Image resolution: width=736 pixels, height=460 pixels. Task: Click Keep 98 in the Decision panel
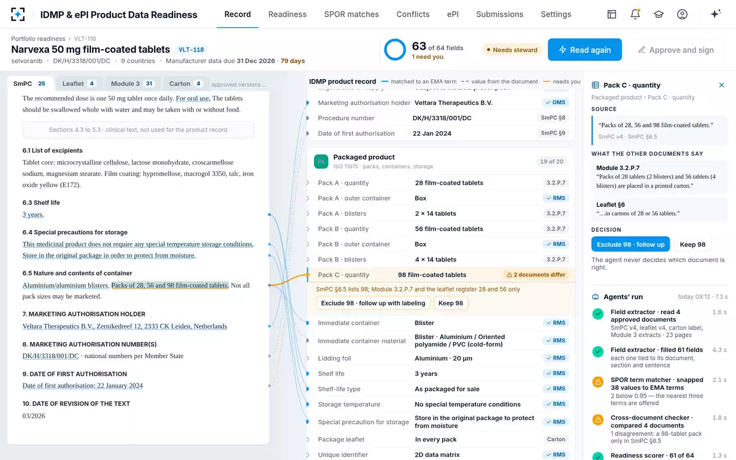(x=692, y=244)
